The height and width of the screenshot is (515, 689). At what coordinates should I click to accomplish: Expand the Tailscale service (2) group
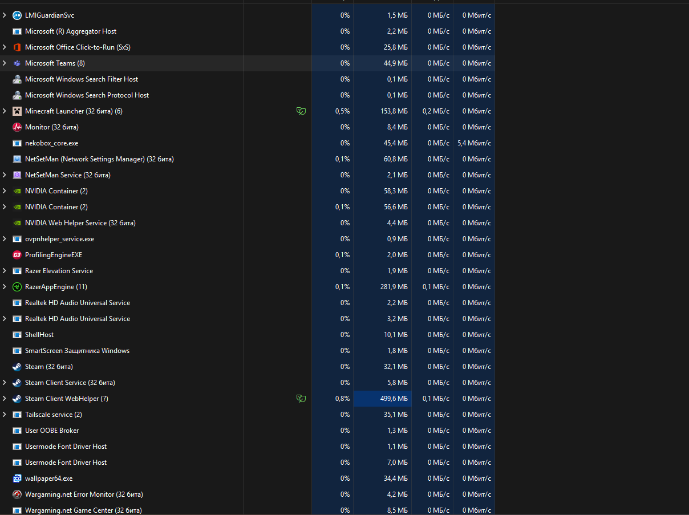click(5, 415)
